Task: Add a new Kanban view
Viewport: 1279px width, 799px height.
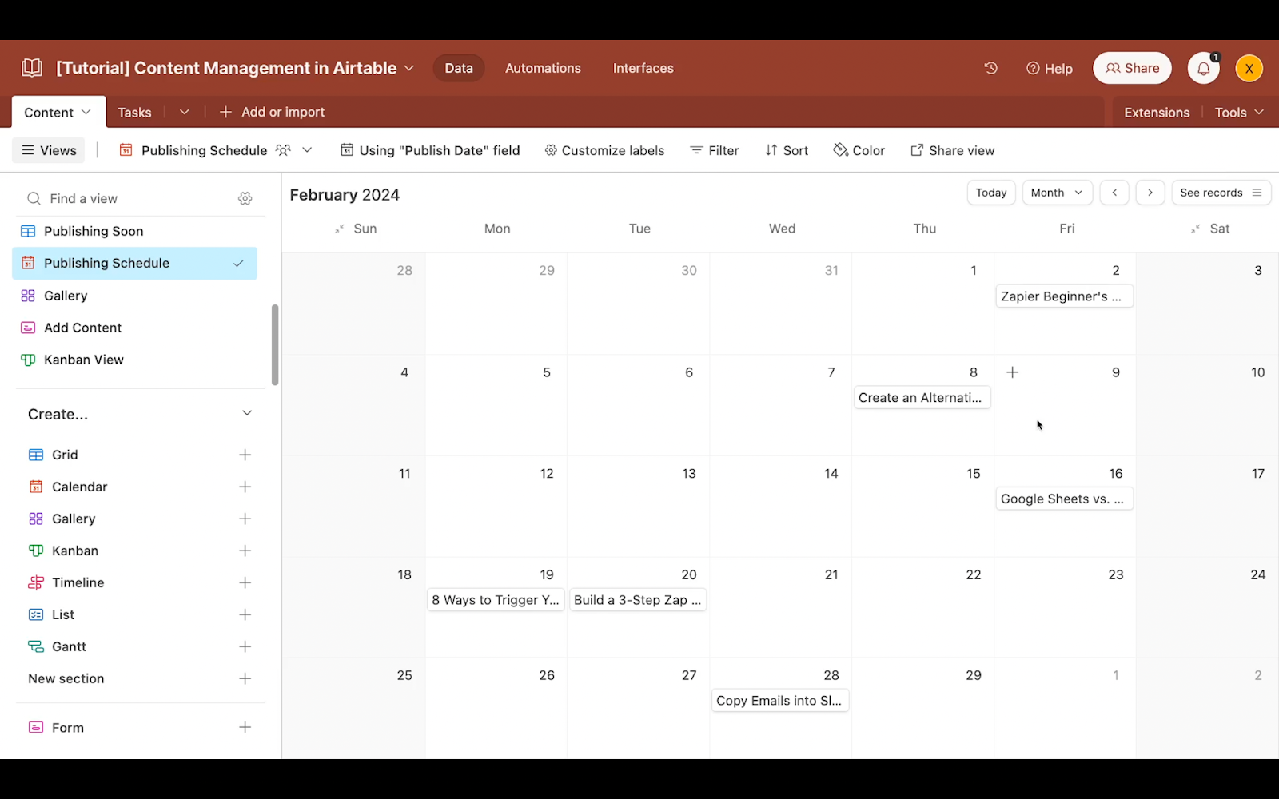Action: coord(245,551)
